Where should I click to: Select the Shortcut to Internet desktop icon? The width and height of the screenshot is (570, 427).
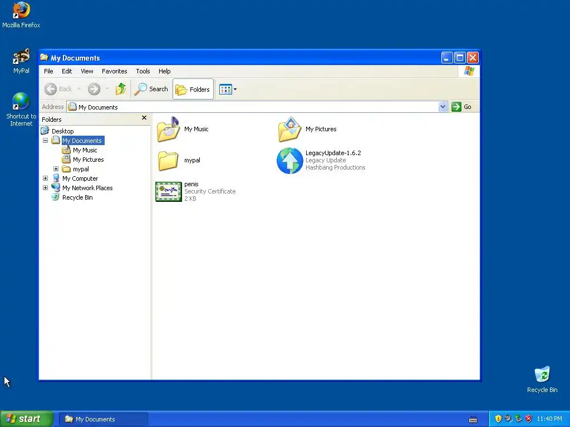click(x=21, y=109)
